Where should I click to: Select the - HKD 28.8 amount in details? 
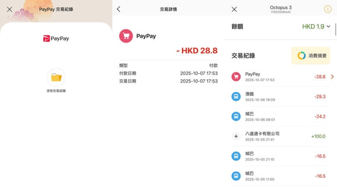pos(197,50)
